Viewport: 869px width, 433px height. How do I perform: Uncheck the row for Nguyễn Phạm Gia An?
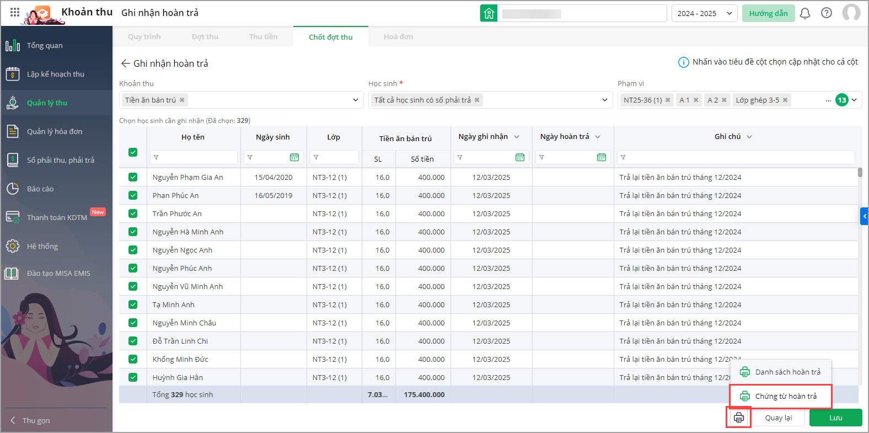(133, 177)
